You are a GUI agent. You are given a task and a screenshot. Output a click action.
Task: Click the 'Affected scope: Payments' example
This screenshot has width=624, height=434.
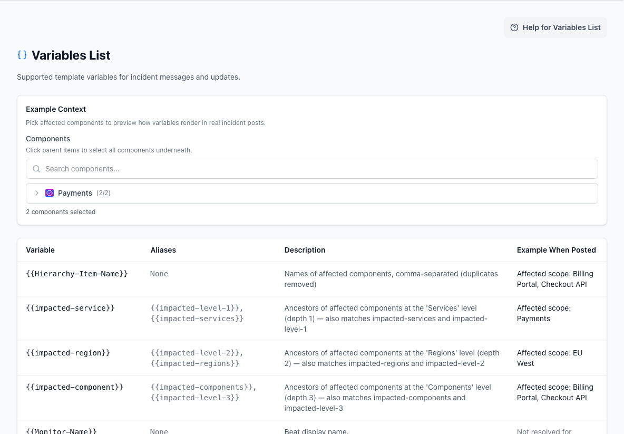(x=543, y=313)
